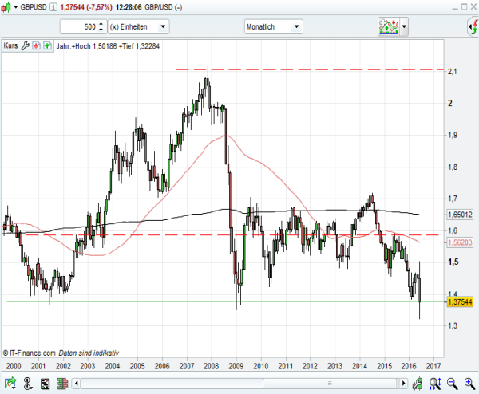Image resolution: width=479 pixels, height=394 pixels.
Task: Click the 2006 label on time axis
Action: (162, 366)
